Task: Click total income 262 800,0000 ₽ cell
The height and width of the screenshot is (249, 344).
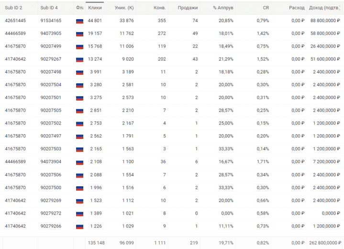Action: [324, 243]
